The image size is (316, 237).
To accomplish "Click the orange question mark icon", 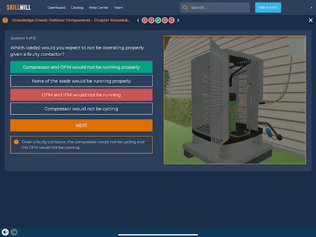I will 5,20.
